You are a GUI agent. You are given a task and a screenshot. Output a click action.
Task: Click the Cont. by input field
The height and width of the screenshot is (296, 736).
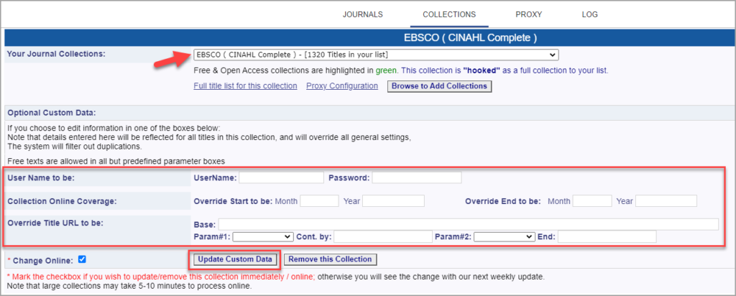(x=383, y=236)
